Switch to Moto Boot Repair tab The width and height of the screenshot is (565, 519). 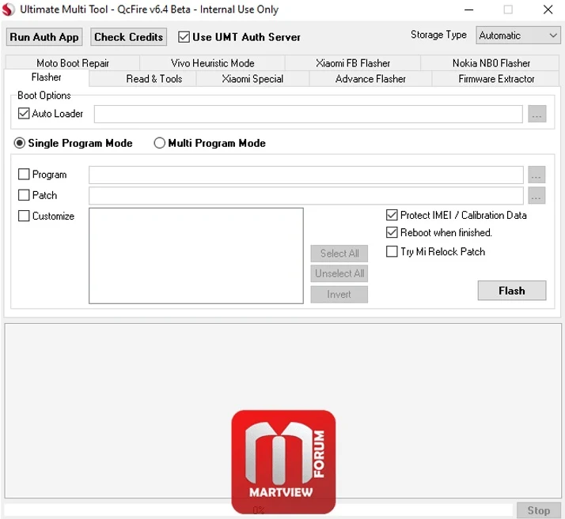73,63
